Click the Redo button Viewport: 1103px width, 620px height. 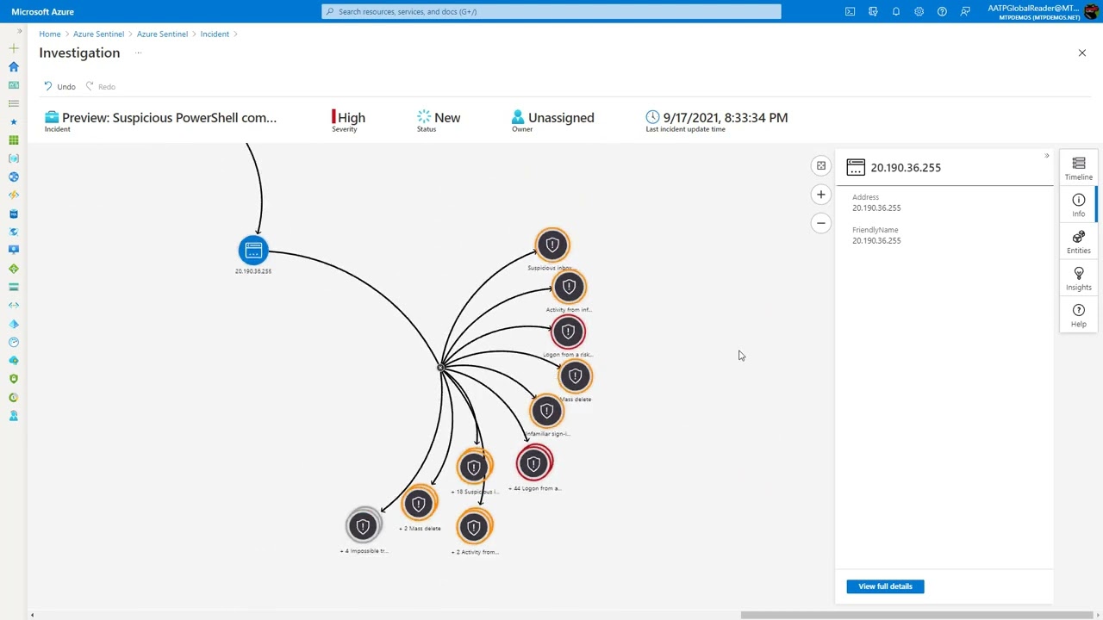point(100,86)
